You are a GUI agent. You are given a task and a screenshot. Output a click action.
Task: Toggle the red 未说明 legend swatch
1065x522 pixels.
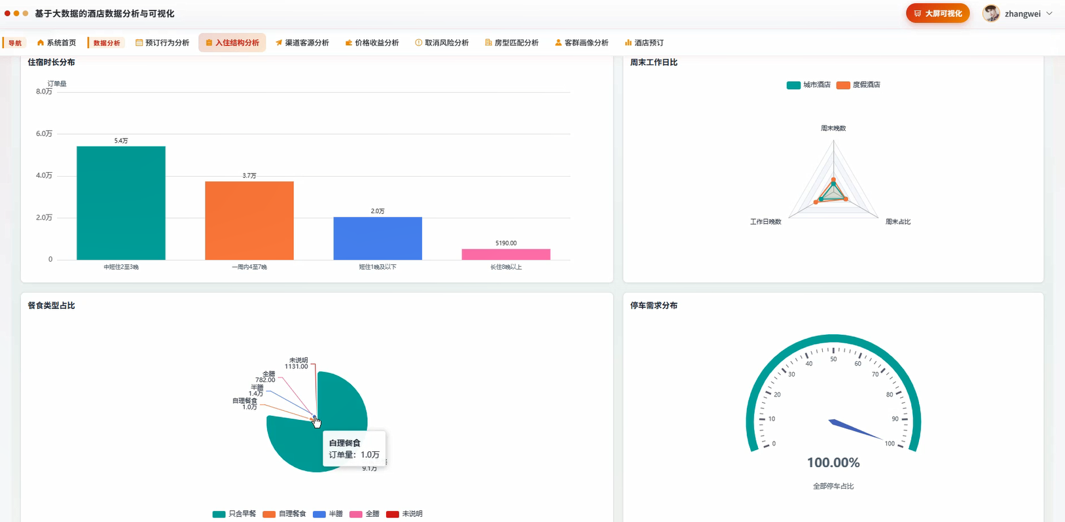click(x=392, y=514)
